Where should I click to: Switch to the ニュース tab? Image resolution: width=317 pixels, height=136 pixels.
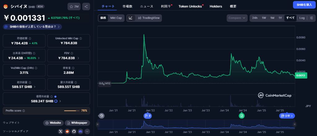(x=146, y=6)
